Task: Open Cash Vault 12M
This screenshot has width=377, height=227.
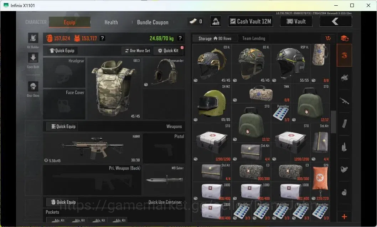Action: 251,21
